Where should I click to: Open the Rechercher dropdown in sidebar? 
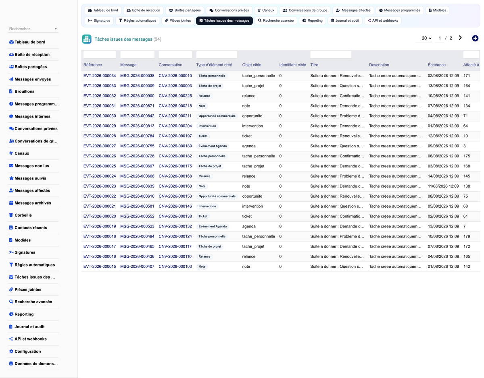click(33, 29)
